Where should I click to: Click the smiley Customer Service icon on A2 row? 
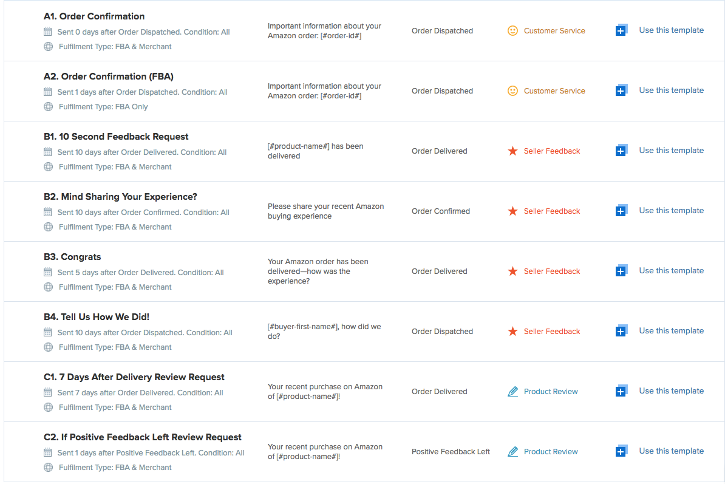point(512,90)
